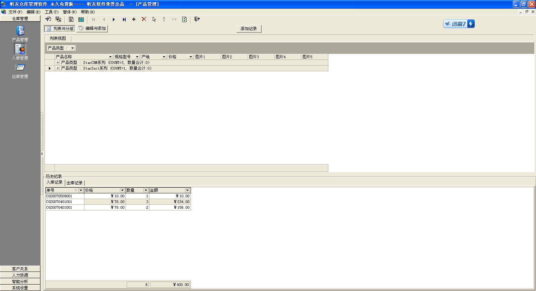The width and height of the screenshot is (536, 291).
Task: Minimize the inner document window
Action: coord(521,12)
